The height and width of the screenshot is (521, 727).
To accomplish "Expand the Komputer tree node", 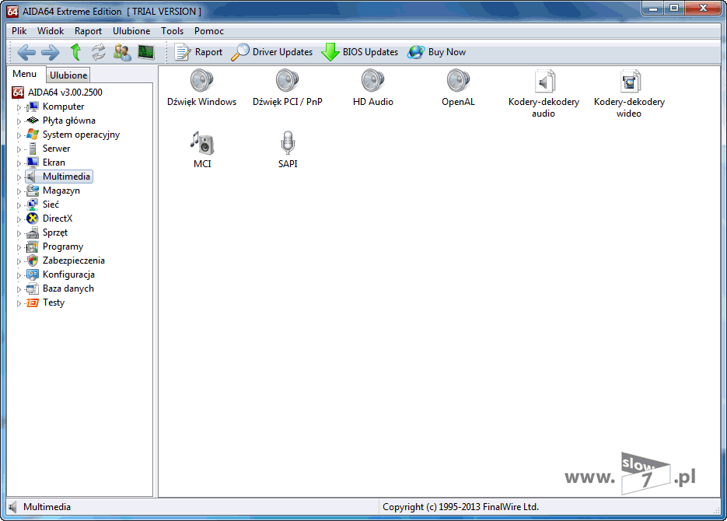I will click(x=19, y=107).
